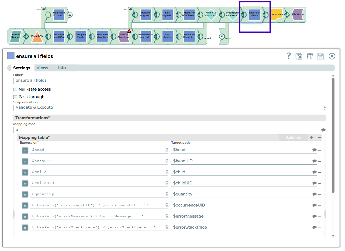Edit the Label input field
This screenshot has width=345, height=251.
[x=170, y=80]
